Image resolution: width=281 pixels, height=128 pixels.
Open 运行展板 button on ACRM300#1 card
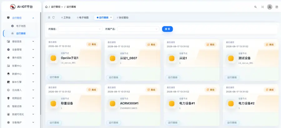tap(114, 123)
